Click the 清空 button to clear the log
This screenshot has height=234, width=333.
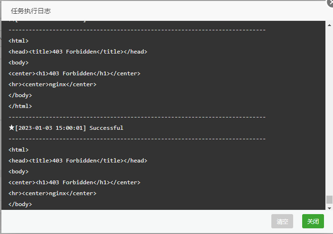coord(282,221)
